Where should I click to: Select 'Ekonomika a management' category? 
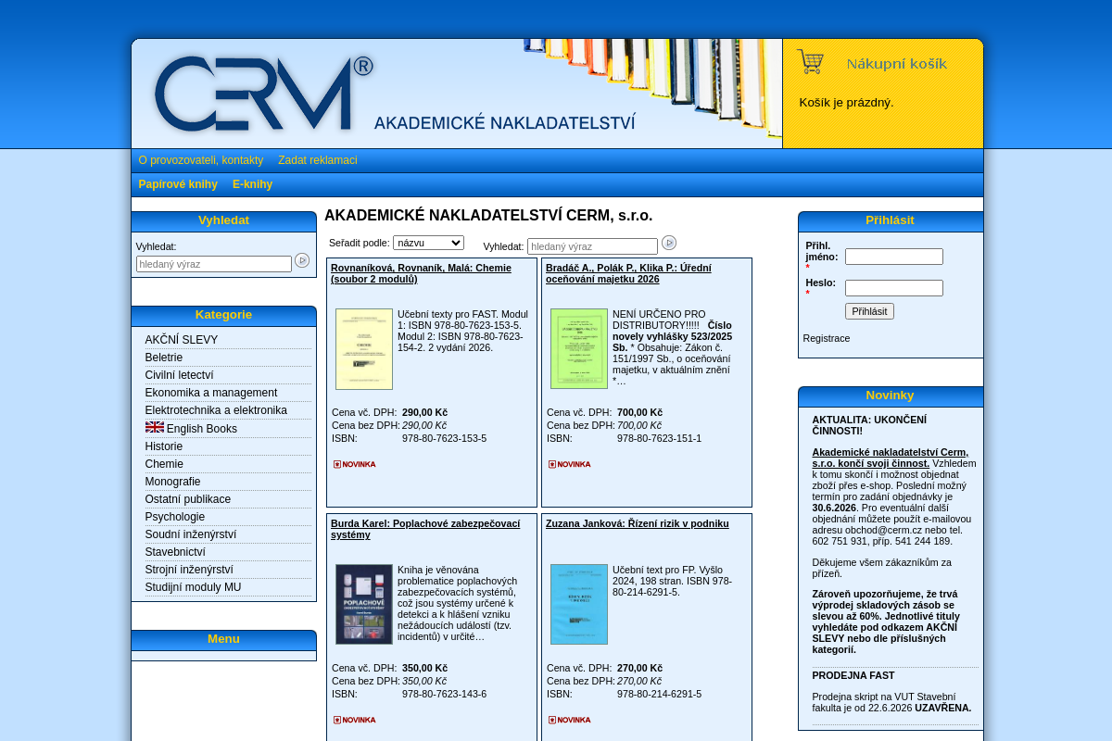(211, 393)
